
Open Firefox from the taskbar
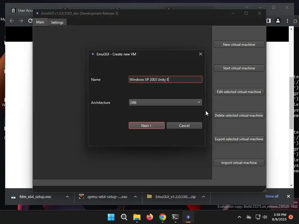pos(150,217)
